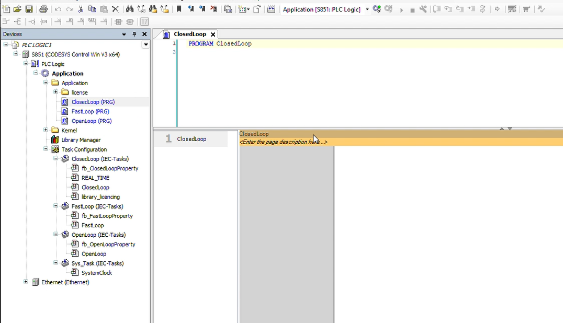Go to next bookmark icon
563x323 pixels.
202,9
